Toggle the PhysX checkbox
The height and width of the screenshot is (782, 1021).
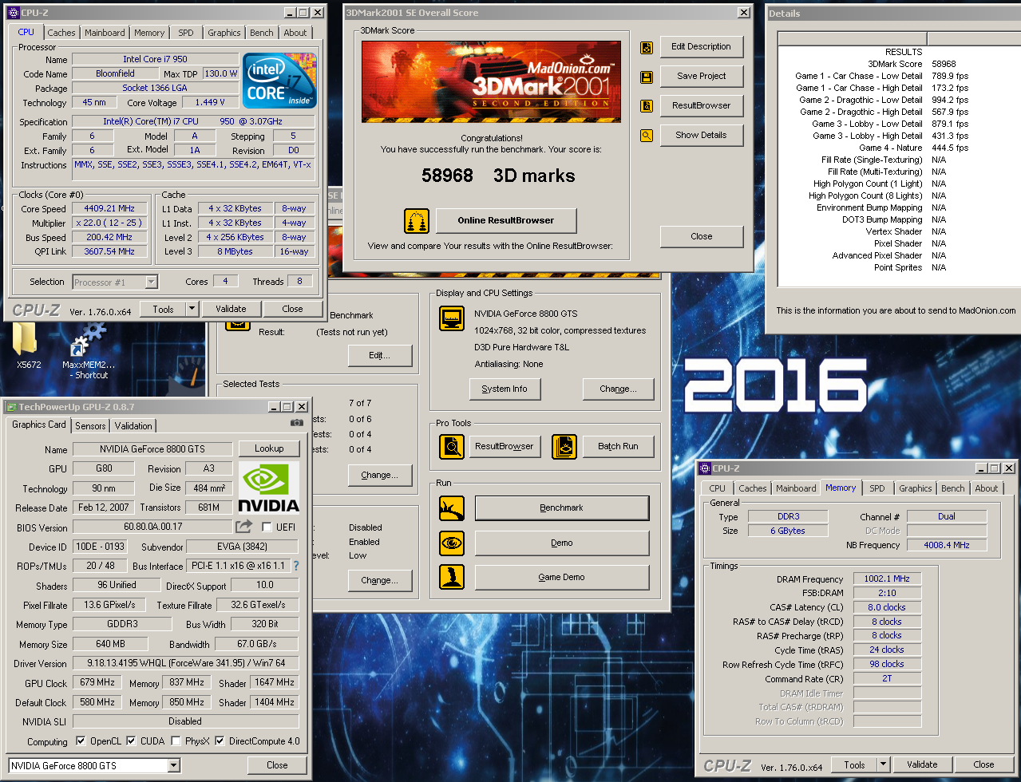click(x=176, y=741)
